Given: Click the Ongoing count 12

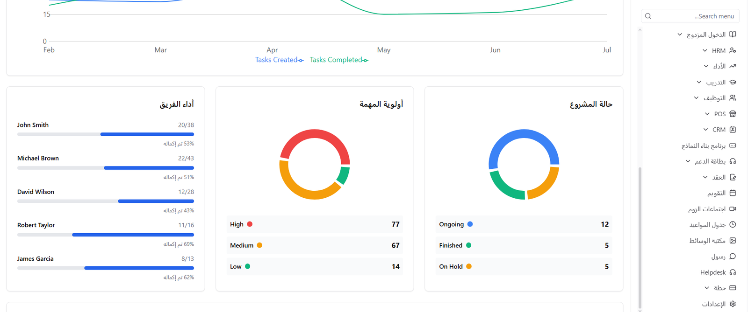Looking at the screenshot, I should pyautogui.click(x=605, y=224).
